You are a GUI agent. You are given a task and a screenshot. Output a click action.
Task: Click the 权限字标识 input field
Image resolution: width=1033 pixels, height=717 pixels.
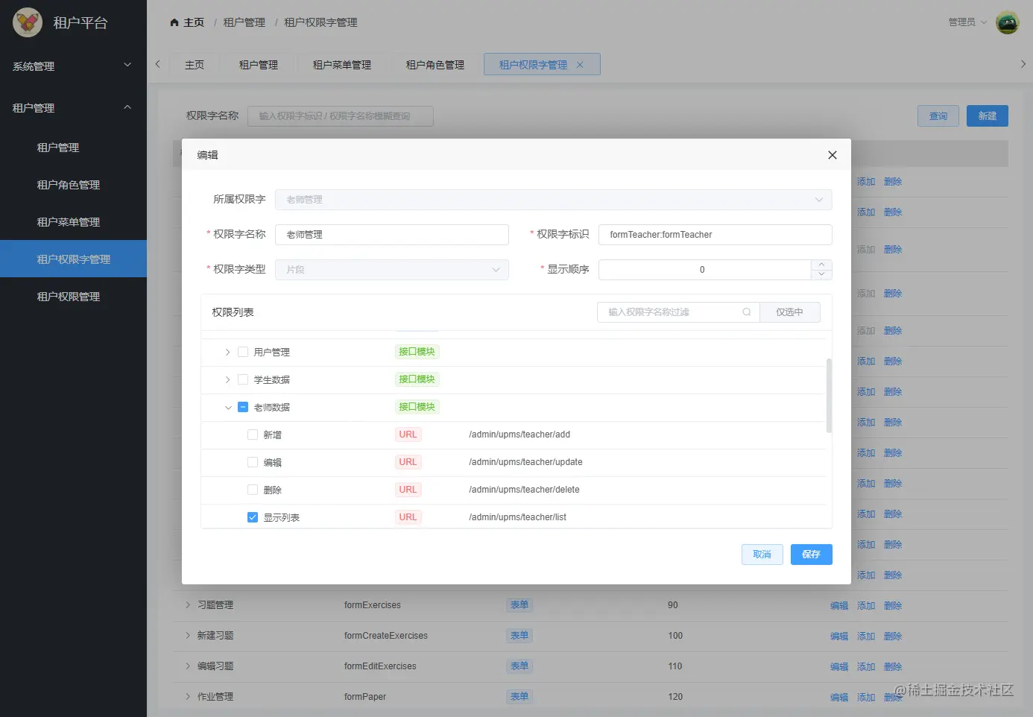(x=715, y=235)
